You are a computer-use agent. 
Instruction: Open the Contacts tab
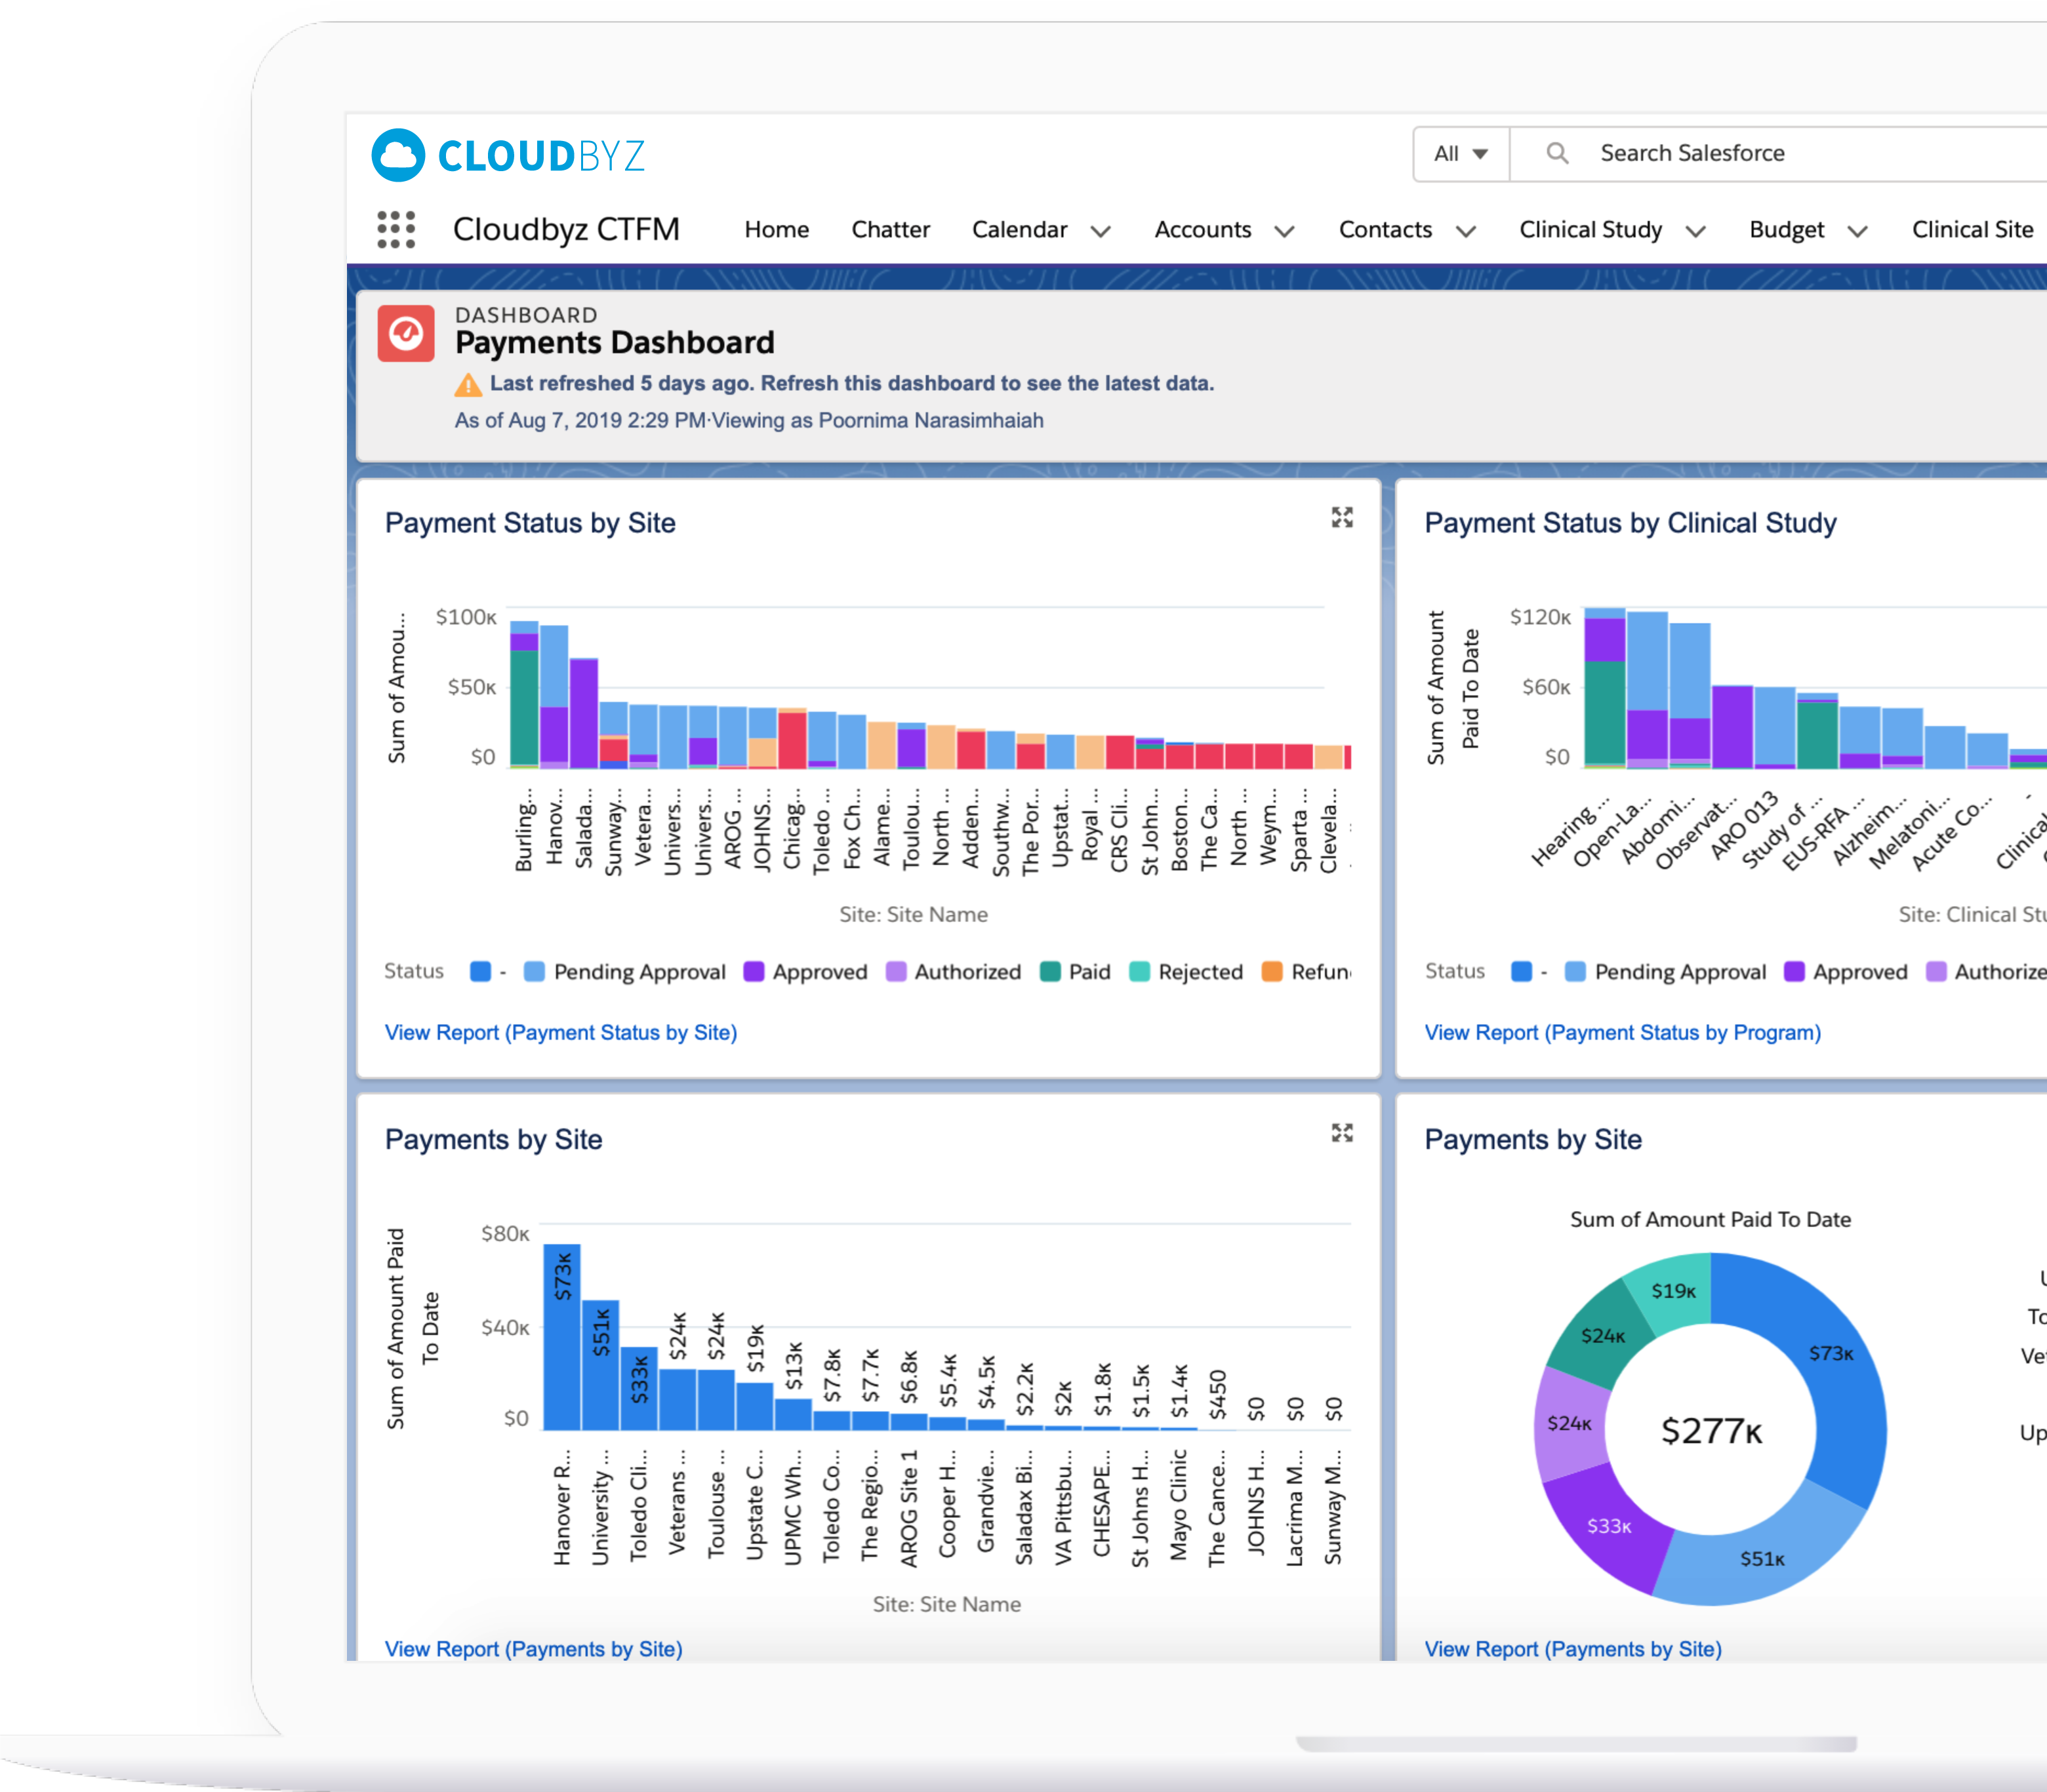coord(1386,230)
